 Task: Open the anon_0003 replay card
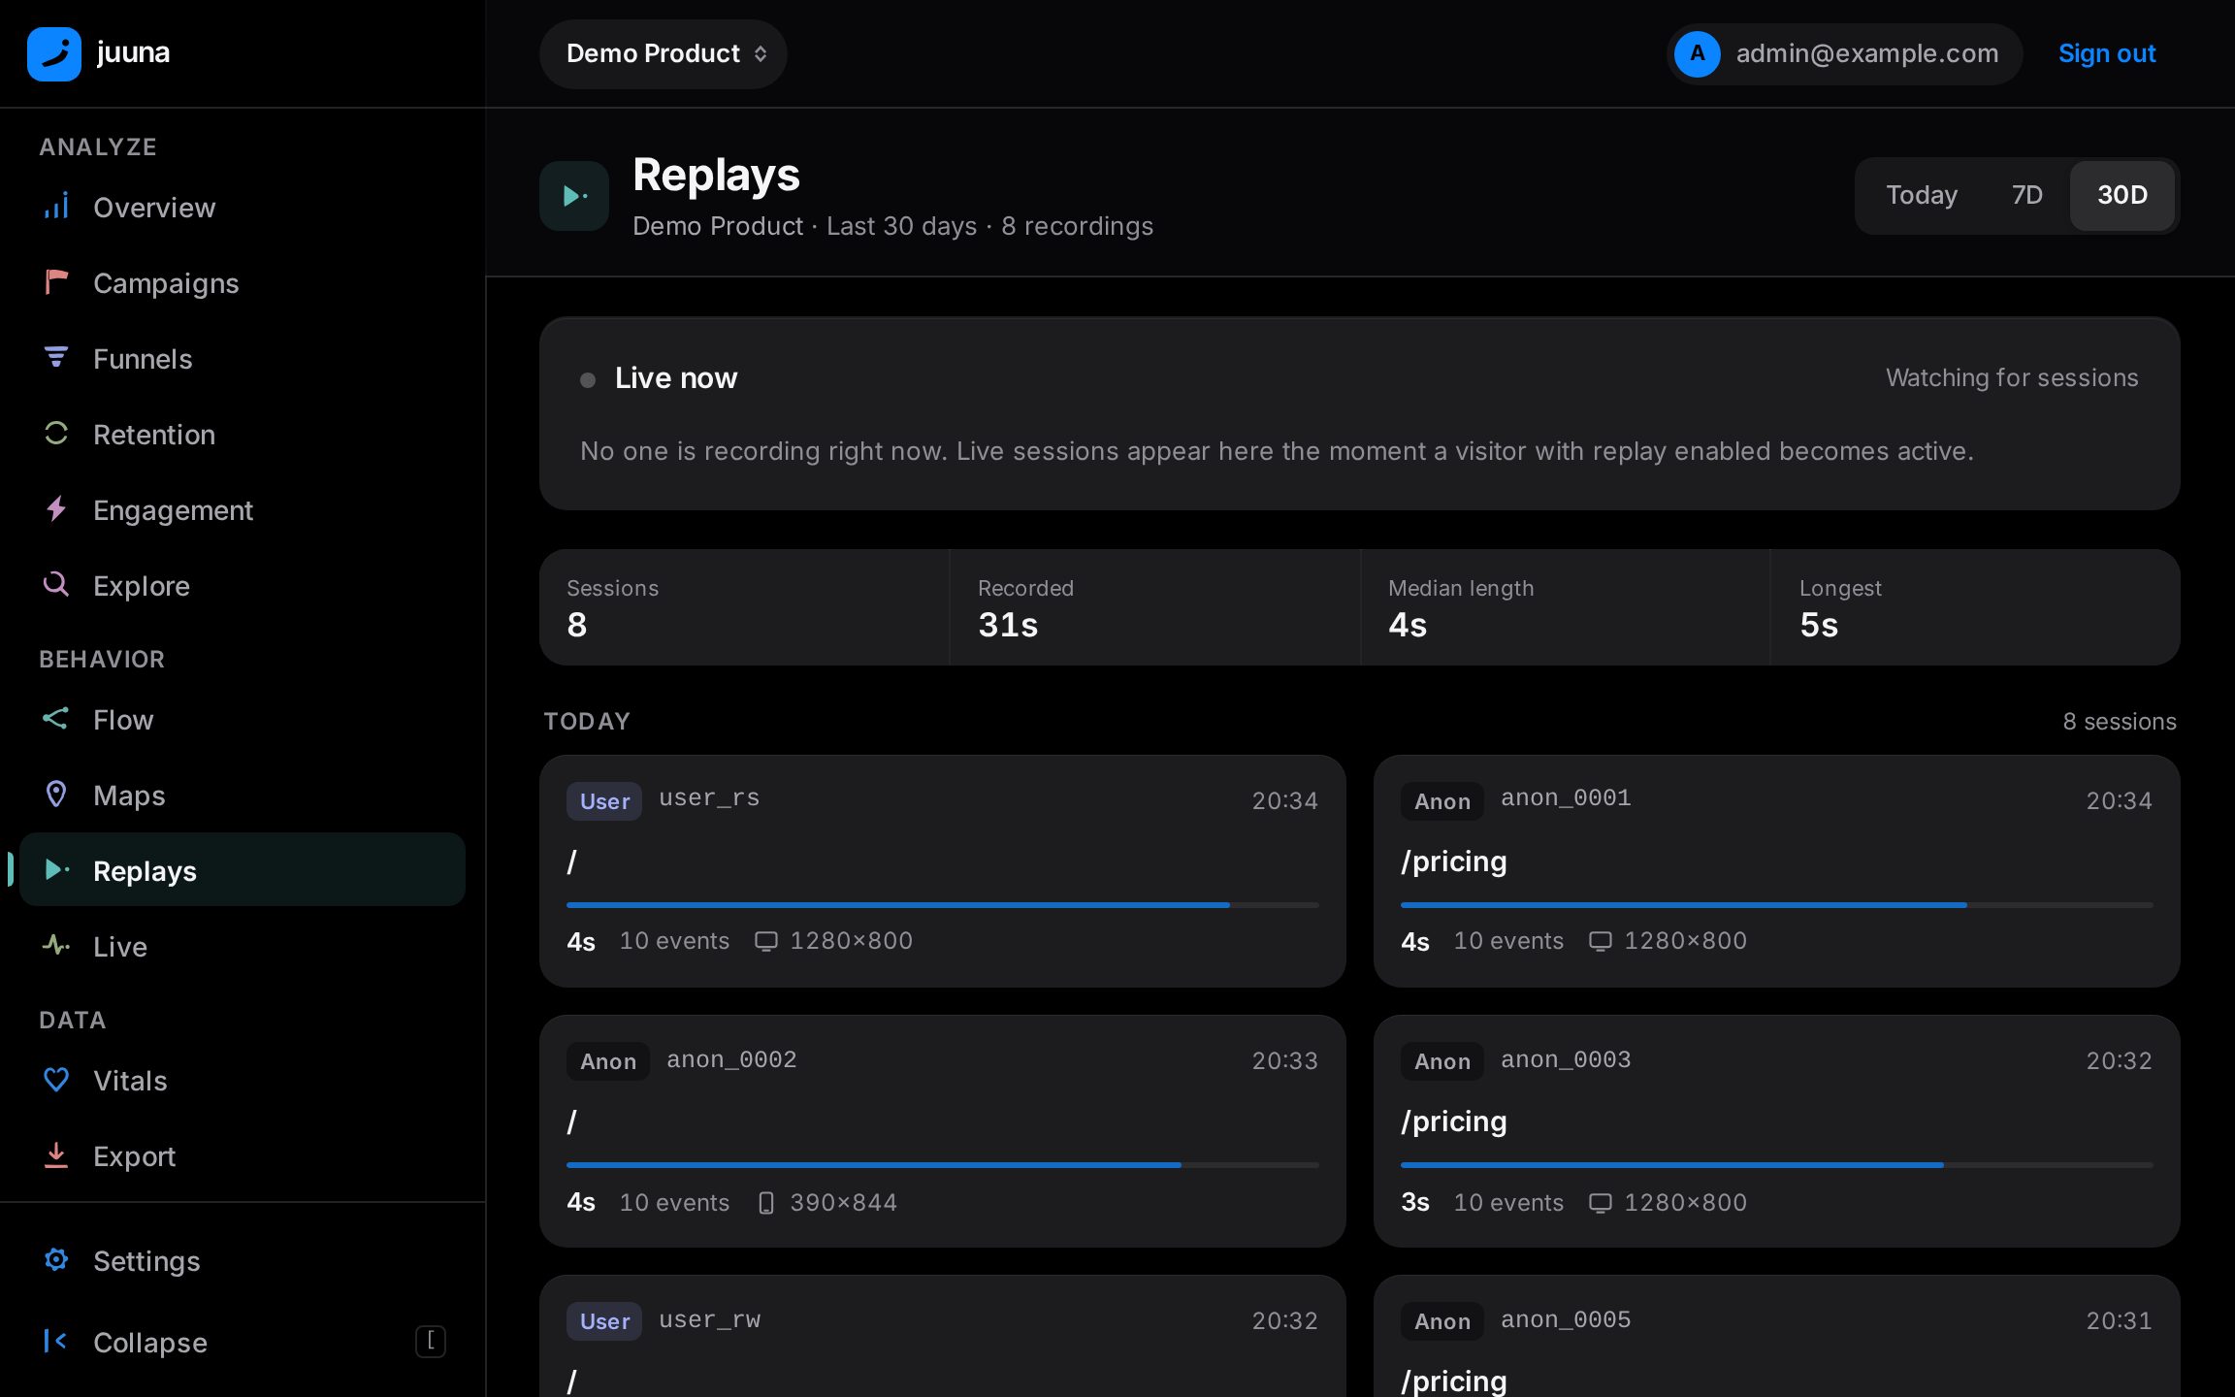[x=1777, y=1131]
